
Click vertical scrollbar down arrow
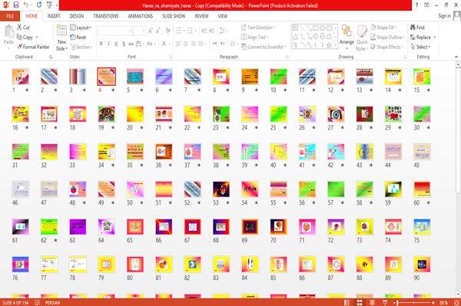(x=458, y=294)
